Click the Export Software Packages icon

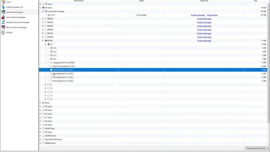pyautogui.click(x=3, y=17)
